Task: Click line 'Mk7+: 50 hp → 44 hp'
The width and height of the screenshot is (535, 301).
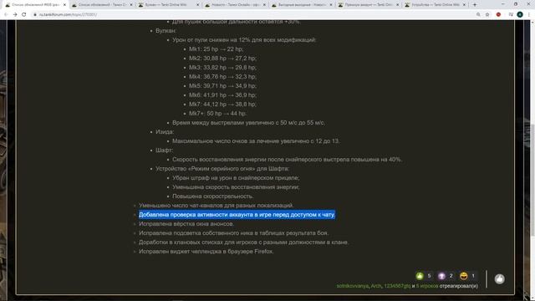Action: click(217, 114)
